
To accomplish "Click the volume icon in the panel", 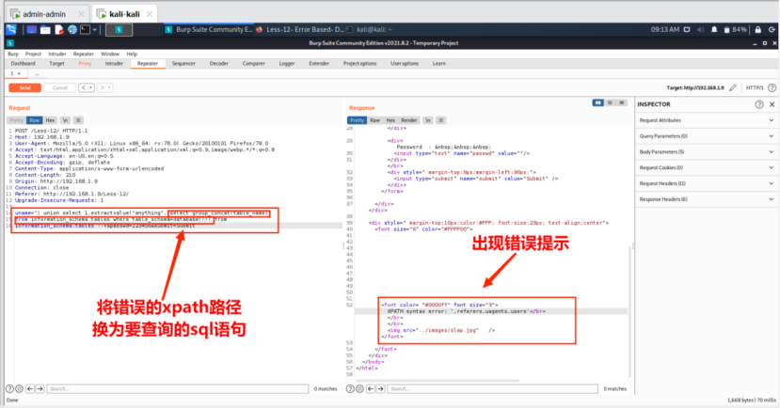I will tap(700, 30).
